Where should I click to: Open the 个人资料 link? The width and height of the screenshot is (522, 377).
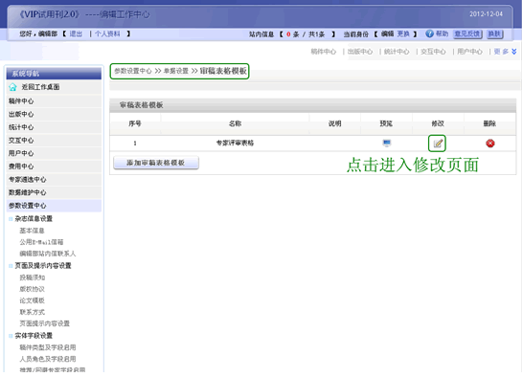point(107,33)
